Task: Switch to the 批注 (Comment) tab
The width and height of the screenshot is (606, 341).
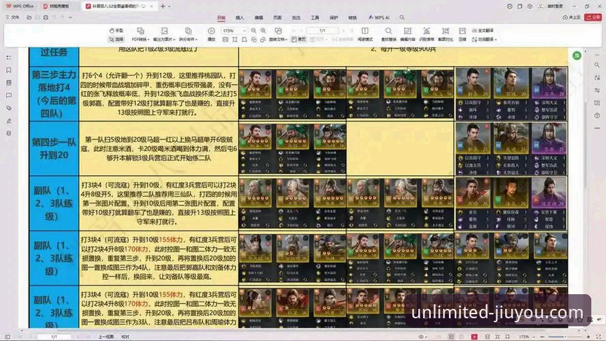Action: tap(296, 18)
